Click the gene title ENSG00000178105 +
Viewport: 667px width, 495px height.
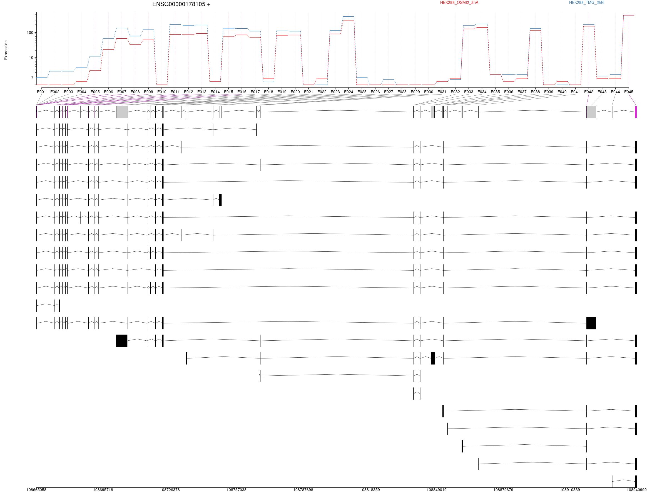pyautogui.click(x=181, y=4)
